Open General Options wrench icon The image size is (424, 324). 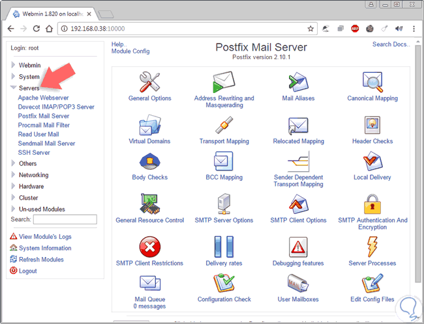click(149, 82)
